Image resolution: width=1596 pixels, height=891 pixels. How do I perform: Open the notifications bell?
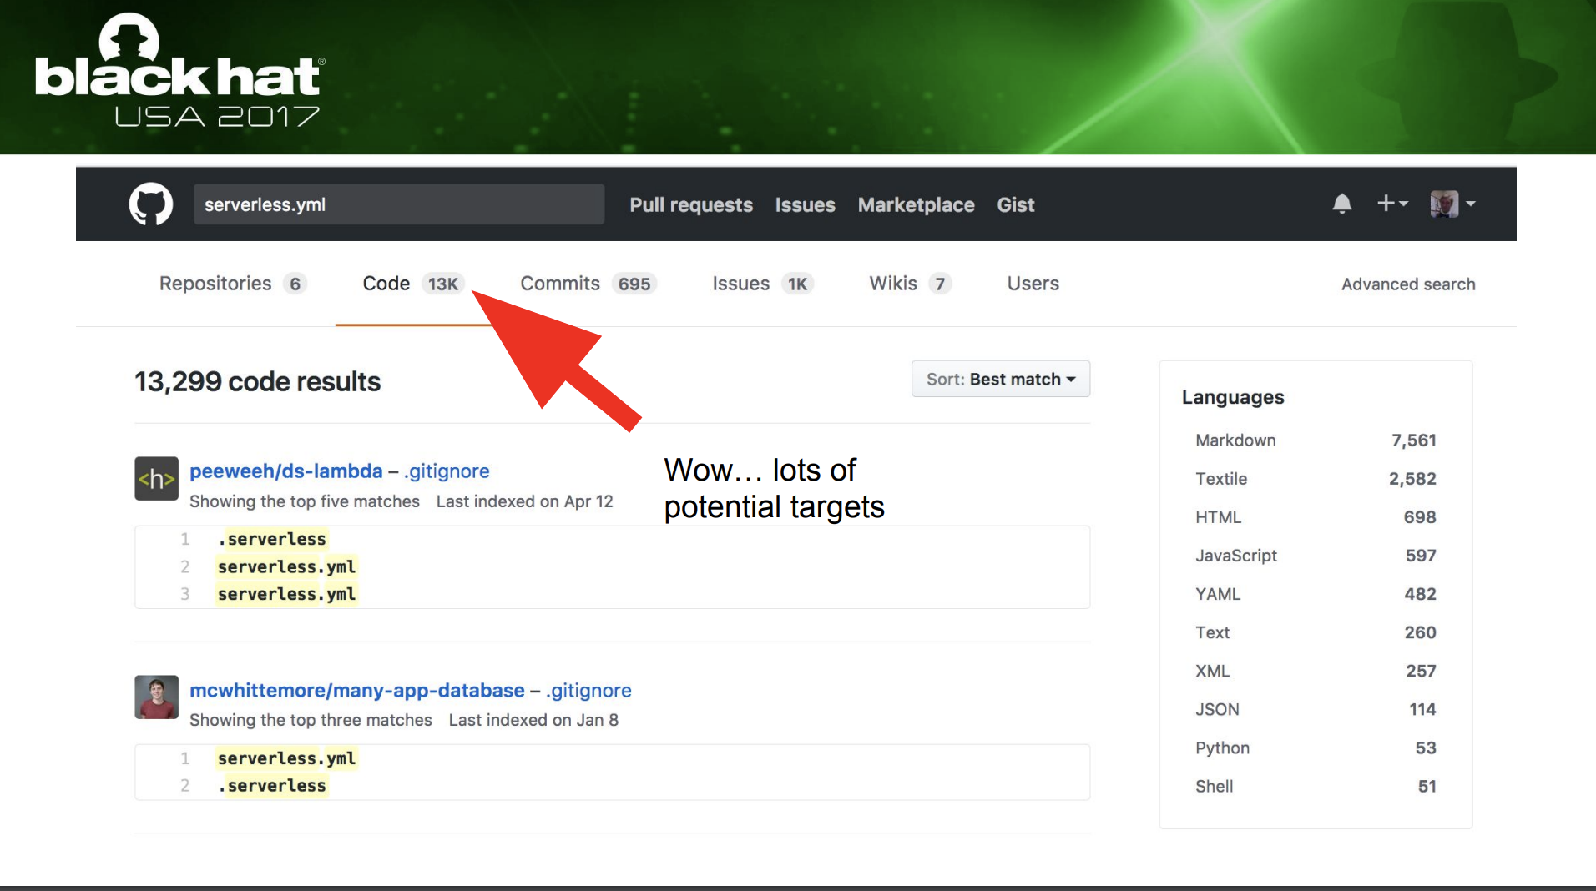(1342, 204)
